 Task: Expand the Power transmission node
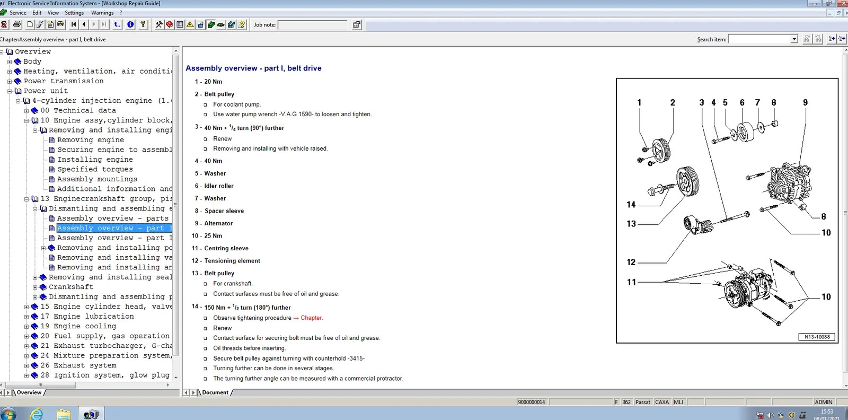point(10,81)
